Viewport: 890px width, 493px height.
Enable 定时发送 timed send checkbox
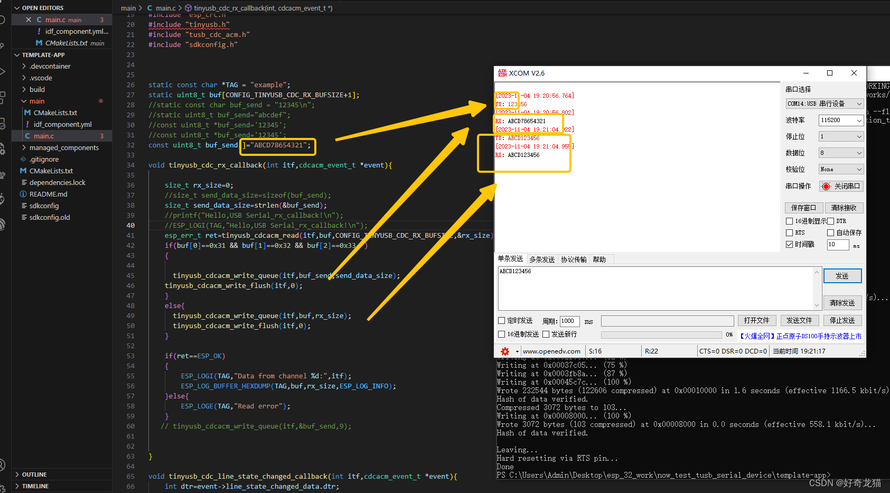point(502,320)
